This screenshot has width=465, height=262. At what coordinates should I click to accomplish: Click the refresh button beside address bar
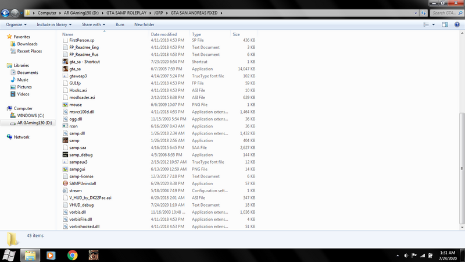pos(424,13)
